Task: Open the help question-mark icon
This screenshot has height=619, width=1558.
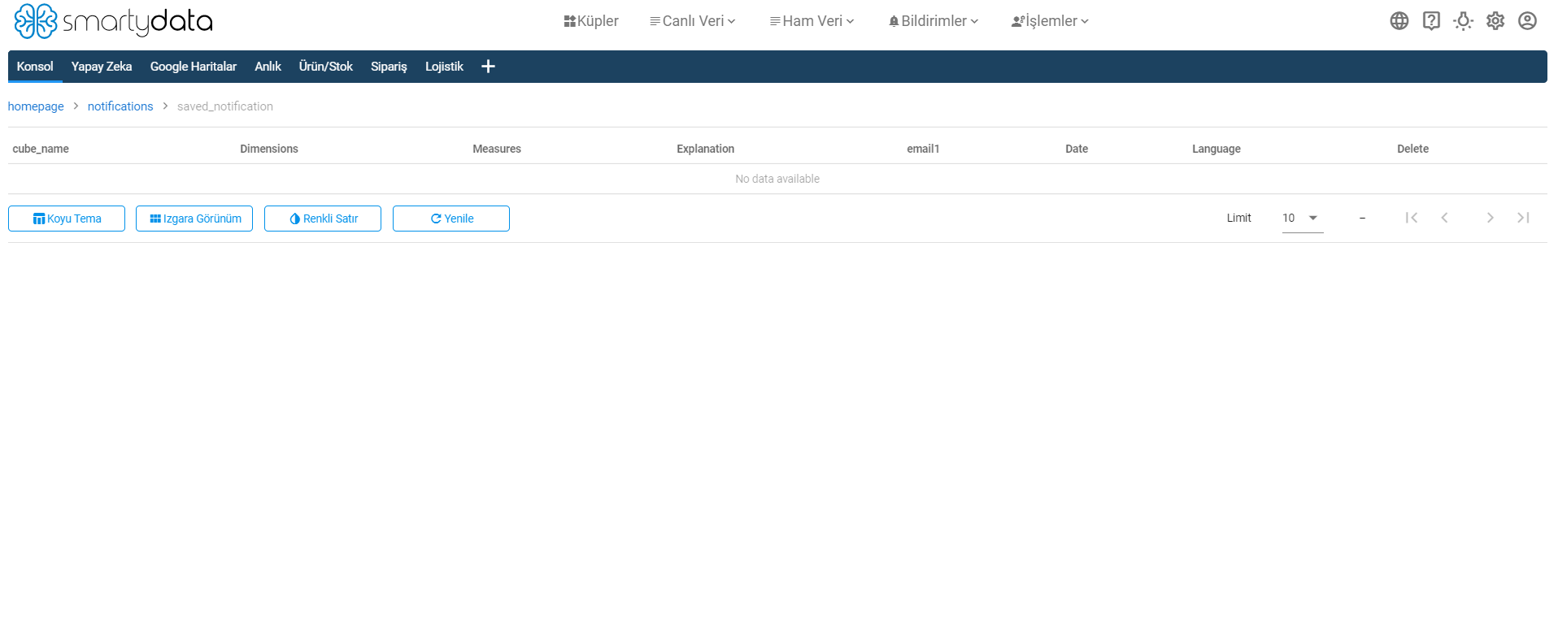Action: (1431, 21)
